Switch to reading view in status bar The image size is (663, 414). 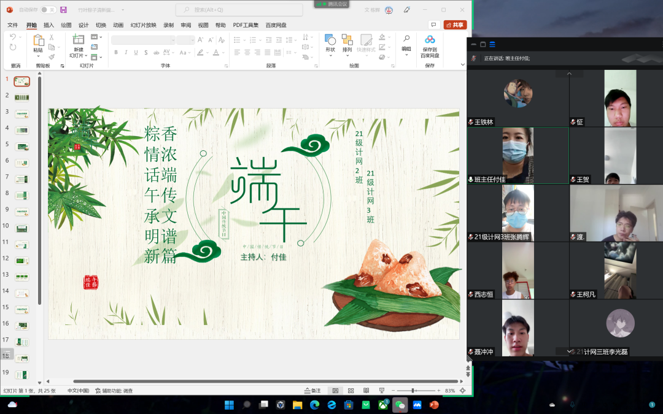(x=366, y=391)
